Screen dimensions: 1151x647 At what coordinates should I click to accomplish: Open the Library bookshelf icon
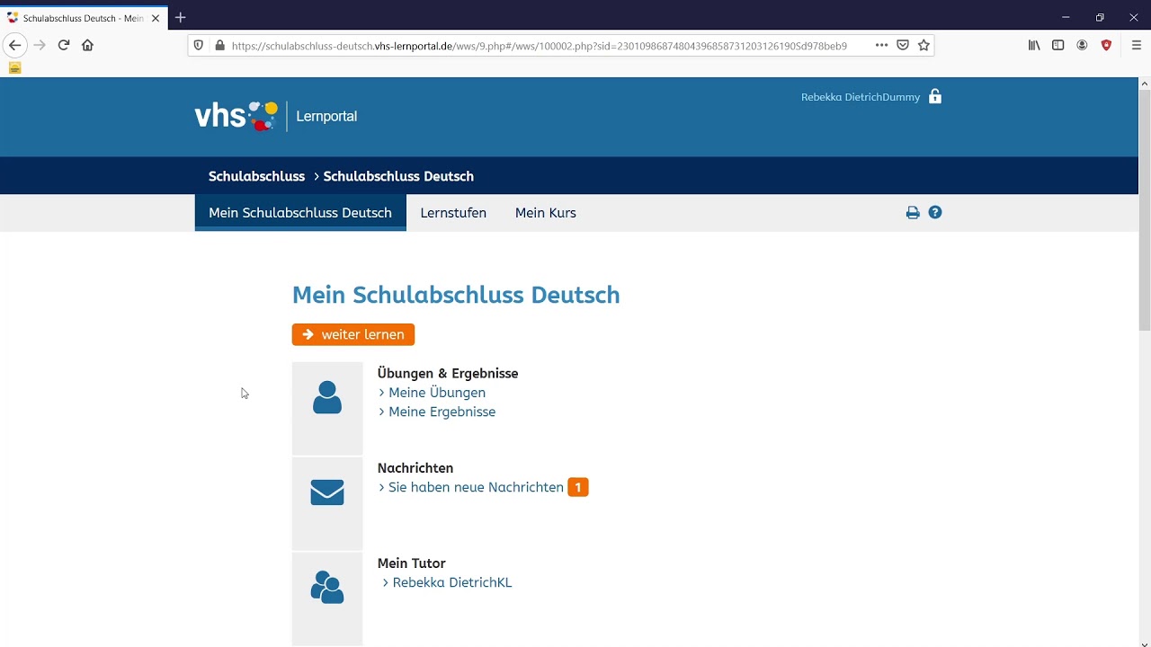[x=1034, y=45]
